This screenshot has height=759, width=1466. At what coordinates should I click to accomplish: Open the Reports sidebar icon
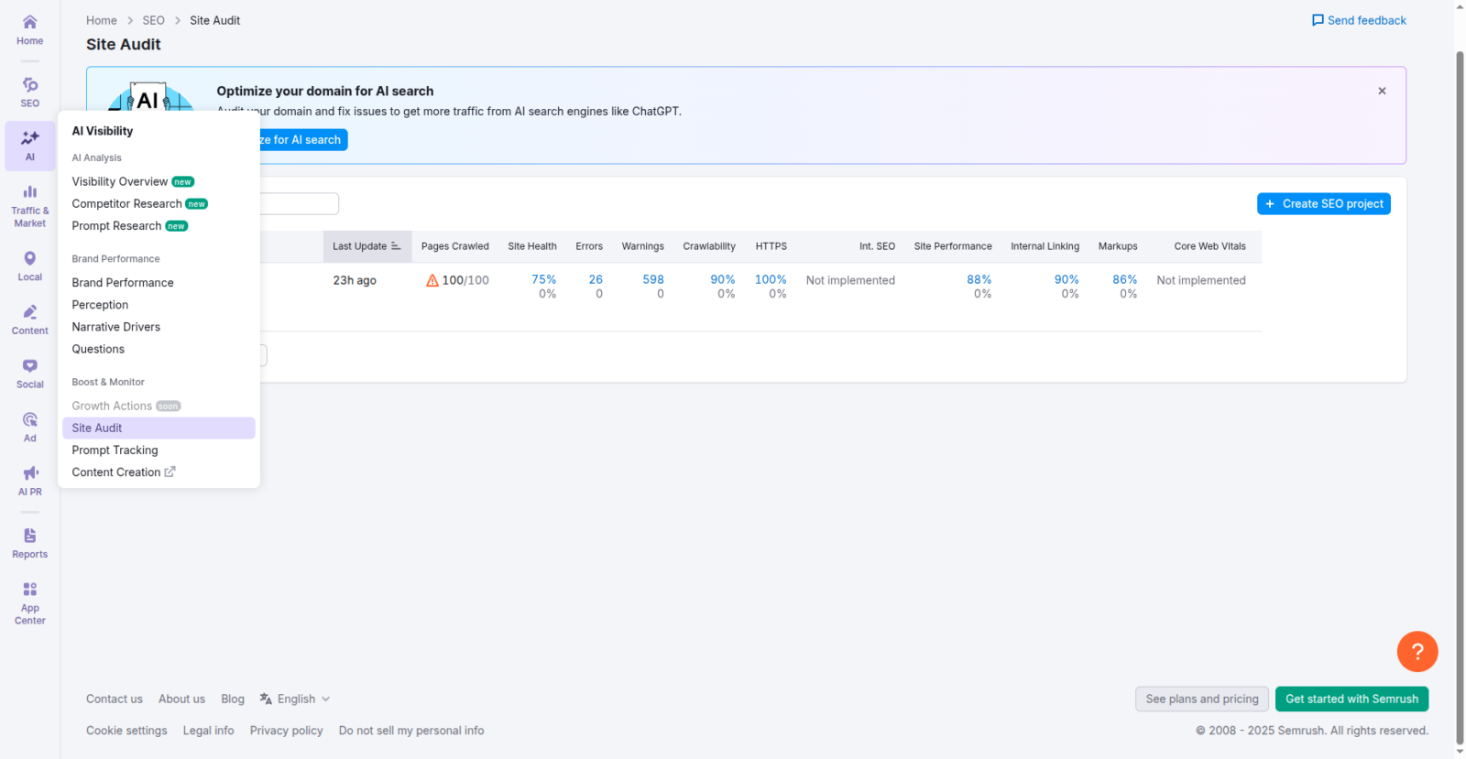click(x=29, y=542)
